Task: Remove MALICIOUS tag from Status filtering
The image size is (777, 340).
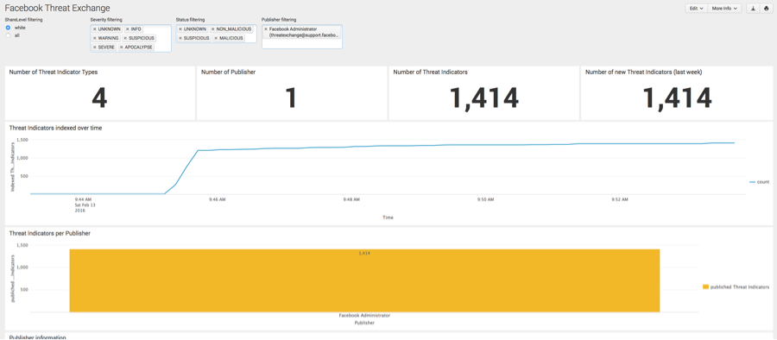Action: point(216,38)
